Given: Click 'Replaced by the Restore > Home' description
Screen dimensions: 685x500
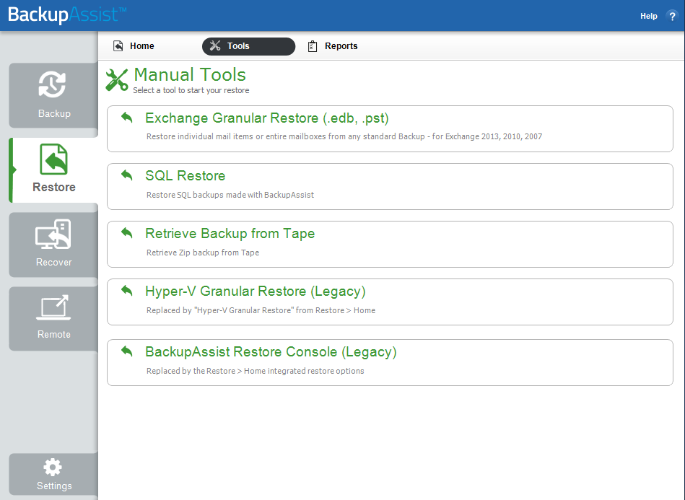Looking at the screenshot, I should tap(255, 371).
